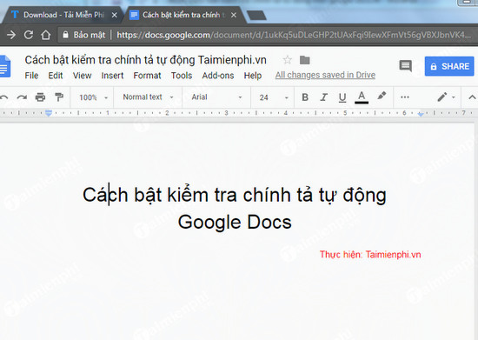Click All changes saved in Drive link
This screenshot has height=340, width=478.
(325, 75)
